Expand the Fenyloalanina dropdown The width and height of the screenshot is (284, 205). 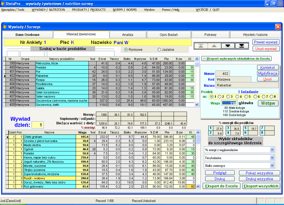tap(272, 158)
